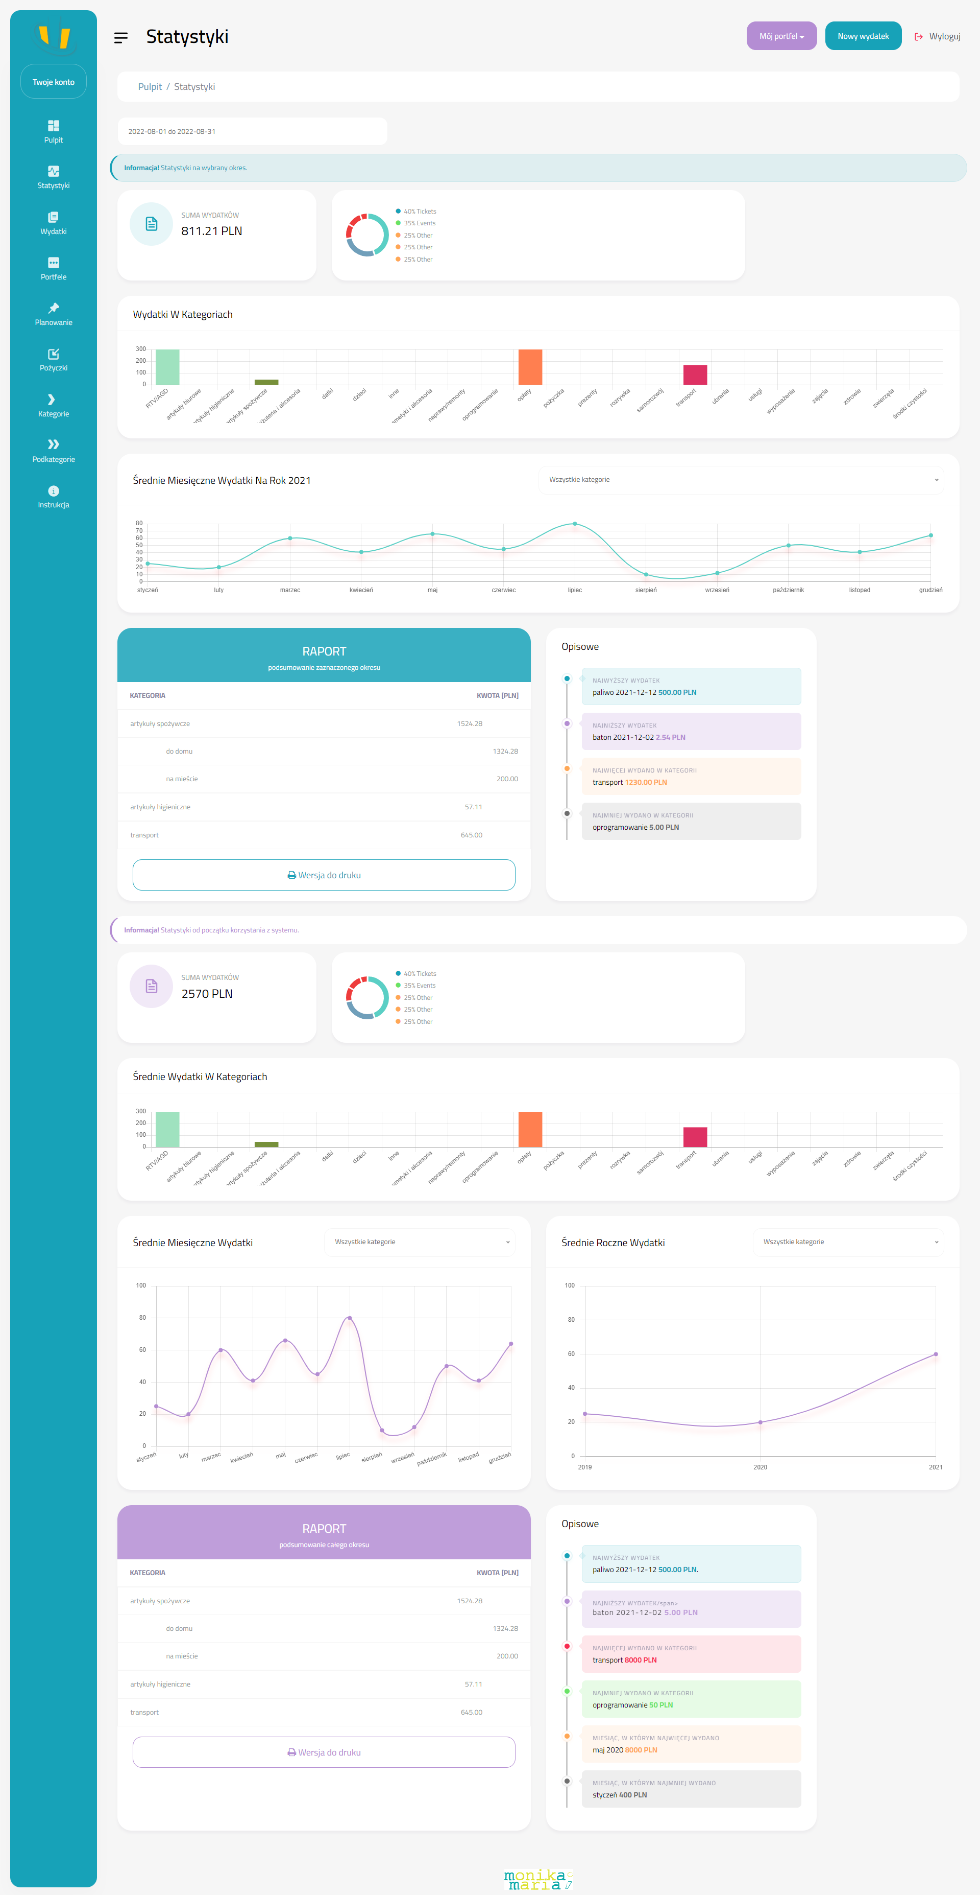Image resolution: width=980 pixels, height=1895 pixels.
Task: Click the Portfele wallets icon in sidebar
Action: (53, 263)
